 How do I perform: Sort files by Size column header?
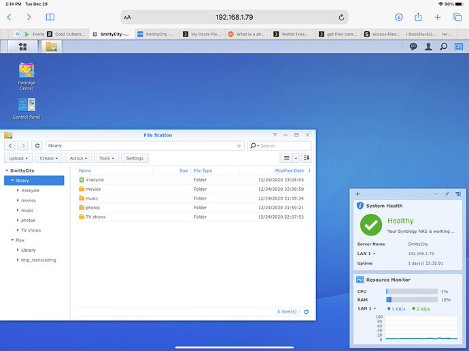coord(184,170)
